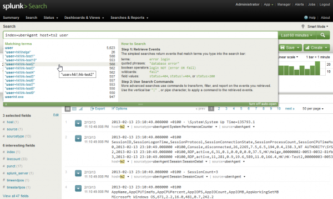Screen dimensions: 333x199
Task: Click the Smart Mode lightbulb icon
Action: (x=303, y=27)
